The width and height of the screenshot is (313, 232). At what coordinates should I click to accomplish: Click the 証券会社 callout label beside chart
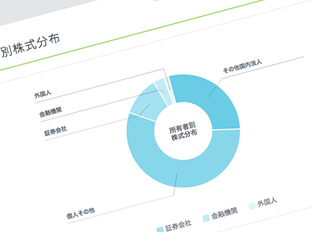click(56, 131)
